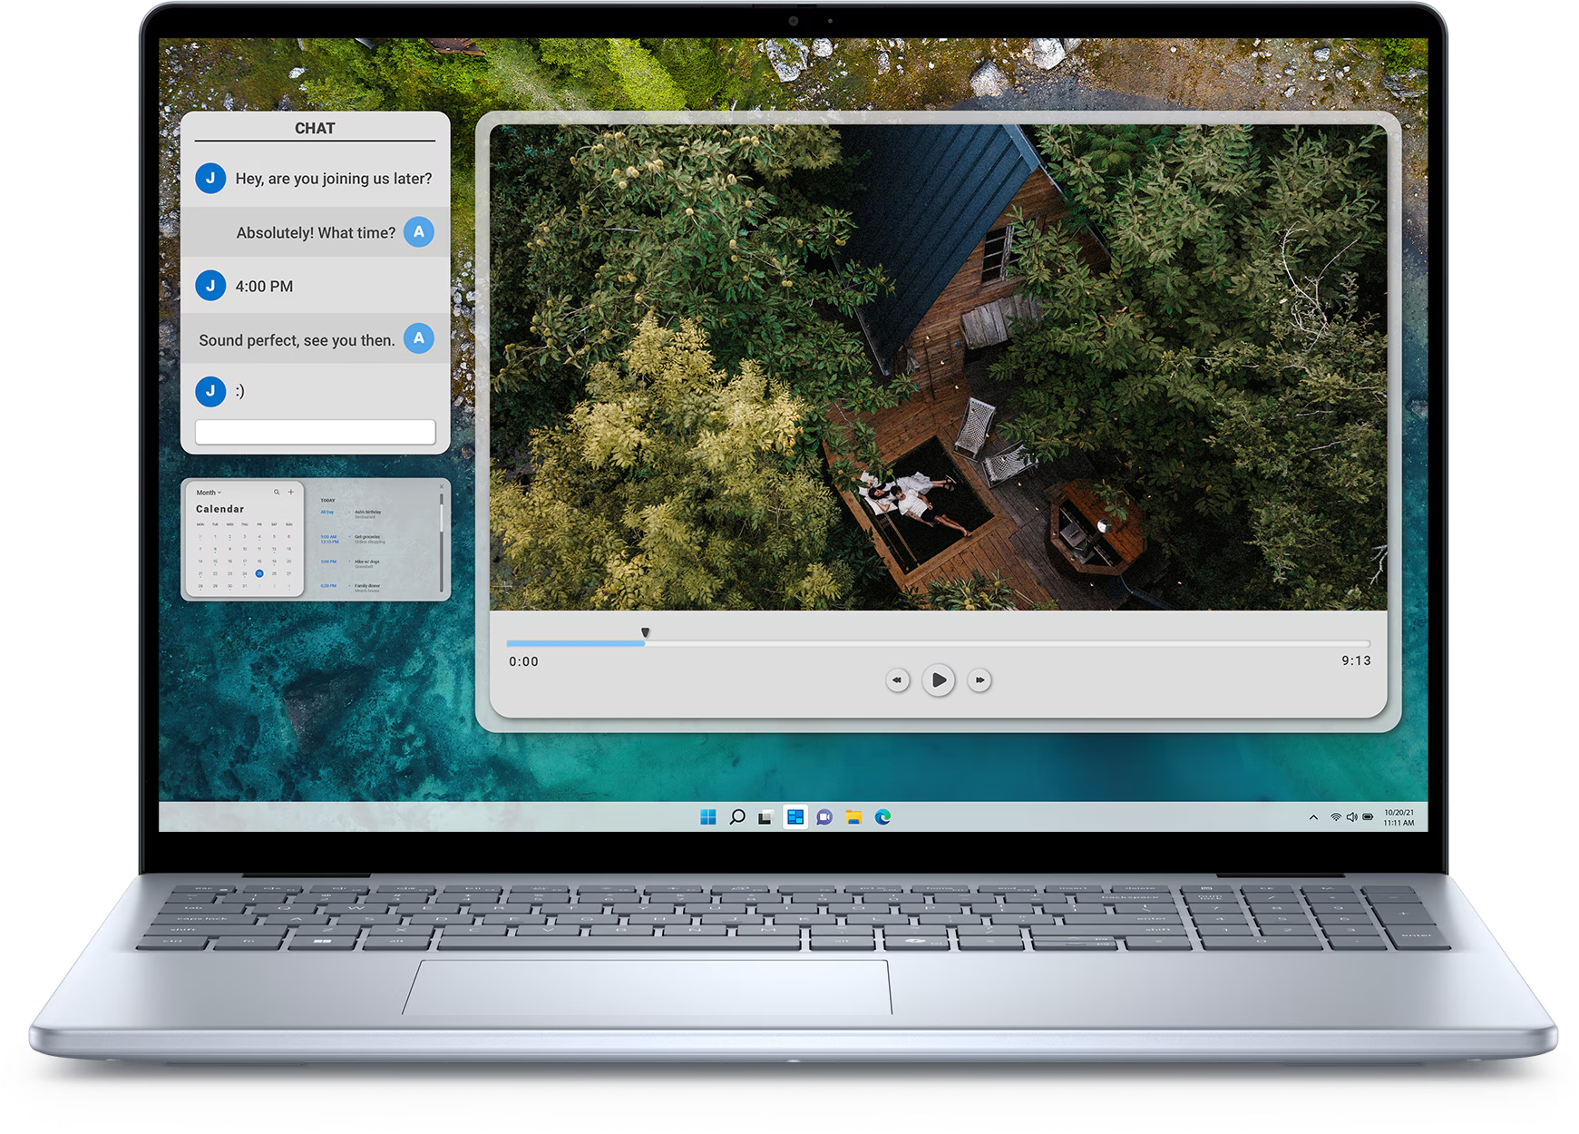
Task: Click the rewind button in video player
Action: [x=897, y=679]
